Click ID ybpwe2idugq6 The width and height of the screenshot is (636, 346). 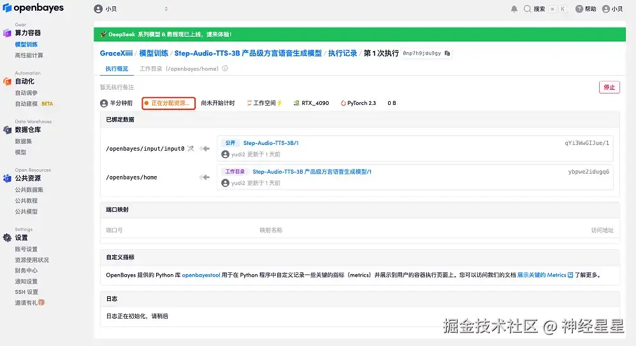pos(589,172)
